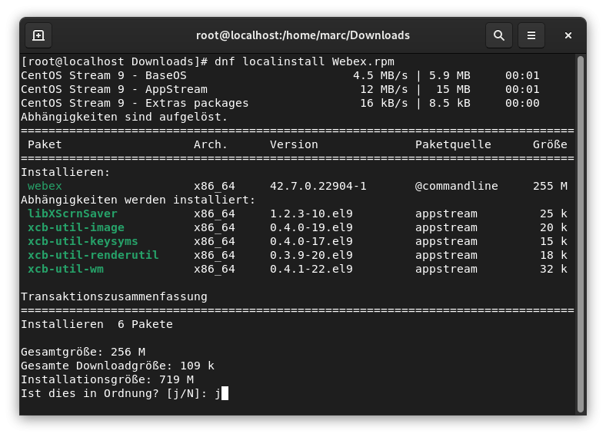Click version '1.2.3-10.el9'
The image size is (606, 437).
311,214
